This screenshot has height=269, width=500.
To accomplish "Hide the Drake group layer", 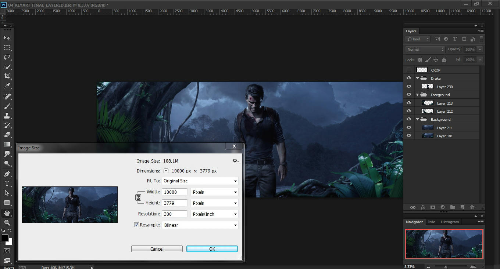I will [408, 78].
